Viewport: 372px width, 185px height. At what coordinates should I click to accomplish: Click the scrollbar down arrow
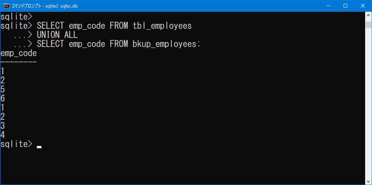[x=368, y=182]
